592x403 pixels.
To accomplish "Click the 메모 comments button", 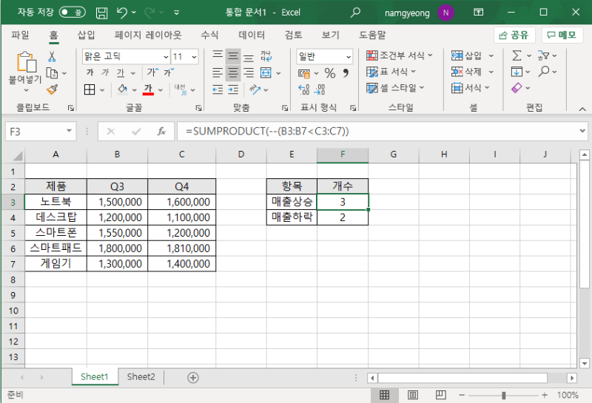I will (562, 35).
